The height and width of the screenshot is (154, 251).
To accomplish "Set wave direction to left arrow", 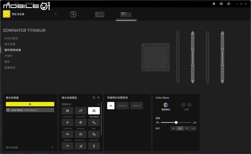I will pos(173,128).
